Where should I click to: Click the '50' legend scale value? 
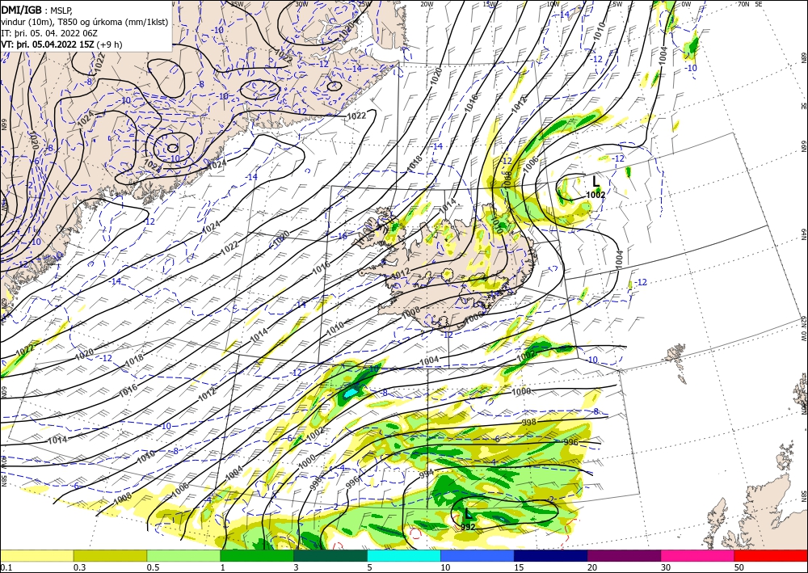(739, 567)
